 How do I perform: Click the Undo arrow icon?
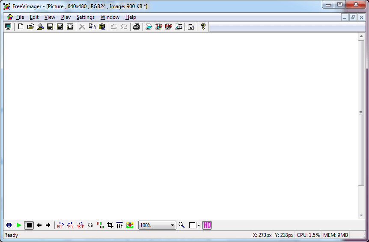(114, 27)
